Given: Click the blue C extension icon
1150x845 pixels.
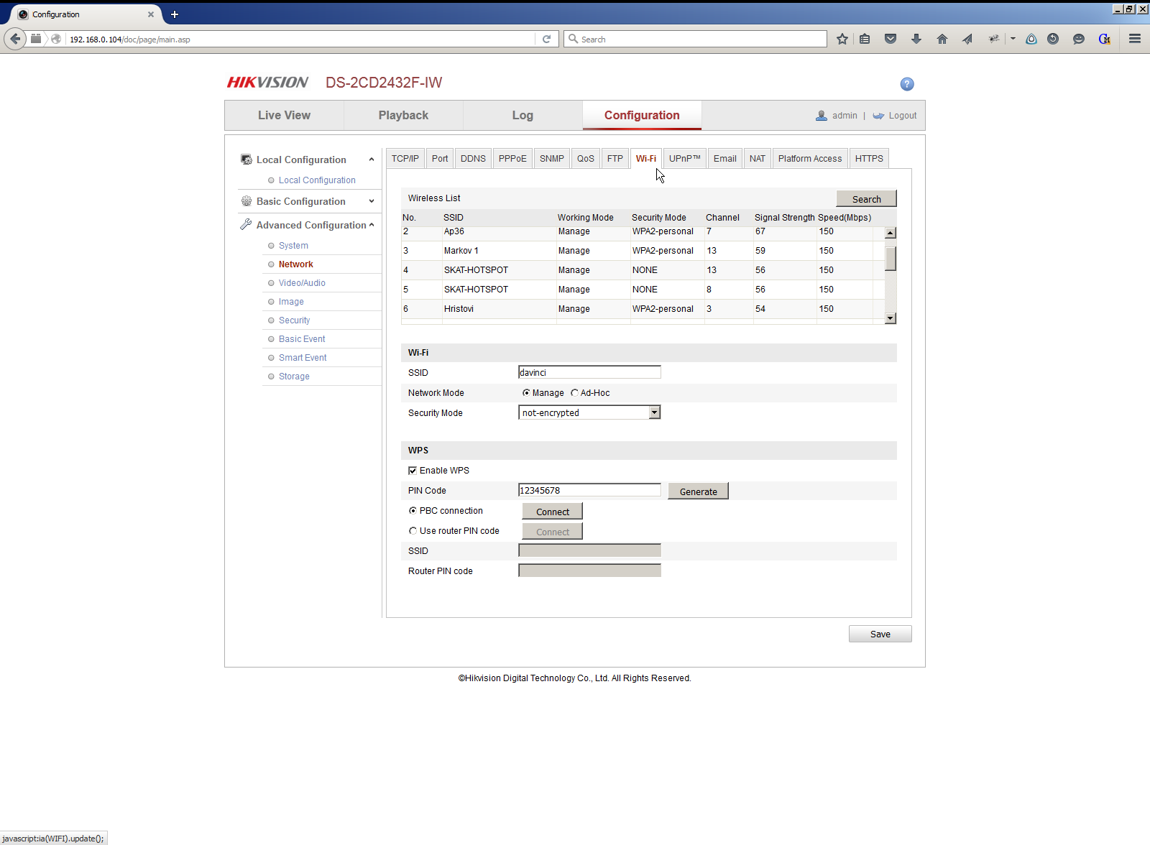Looking at the screenshot, I should pos(1105,39).
